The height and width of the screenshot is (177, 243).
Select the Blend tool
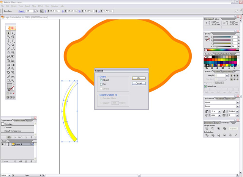[13, 69]
